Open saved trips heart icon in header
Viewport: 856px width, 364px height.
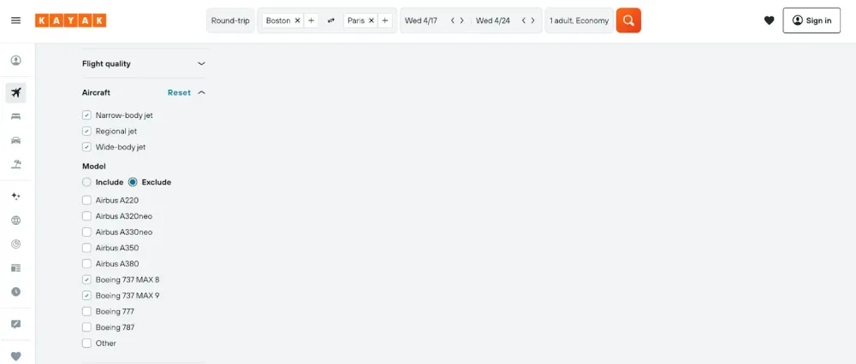point(769,21)
